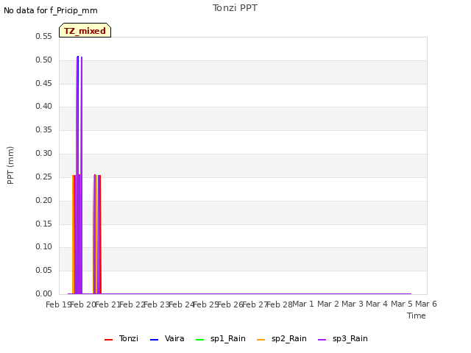Click the 0.25 y-axis tick label
Viewport: 471px width, 353px height.
(x=44, y=176)
